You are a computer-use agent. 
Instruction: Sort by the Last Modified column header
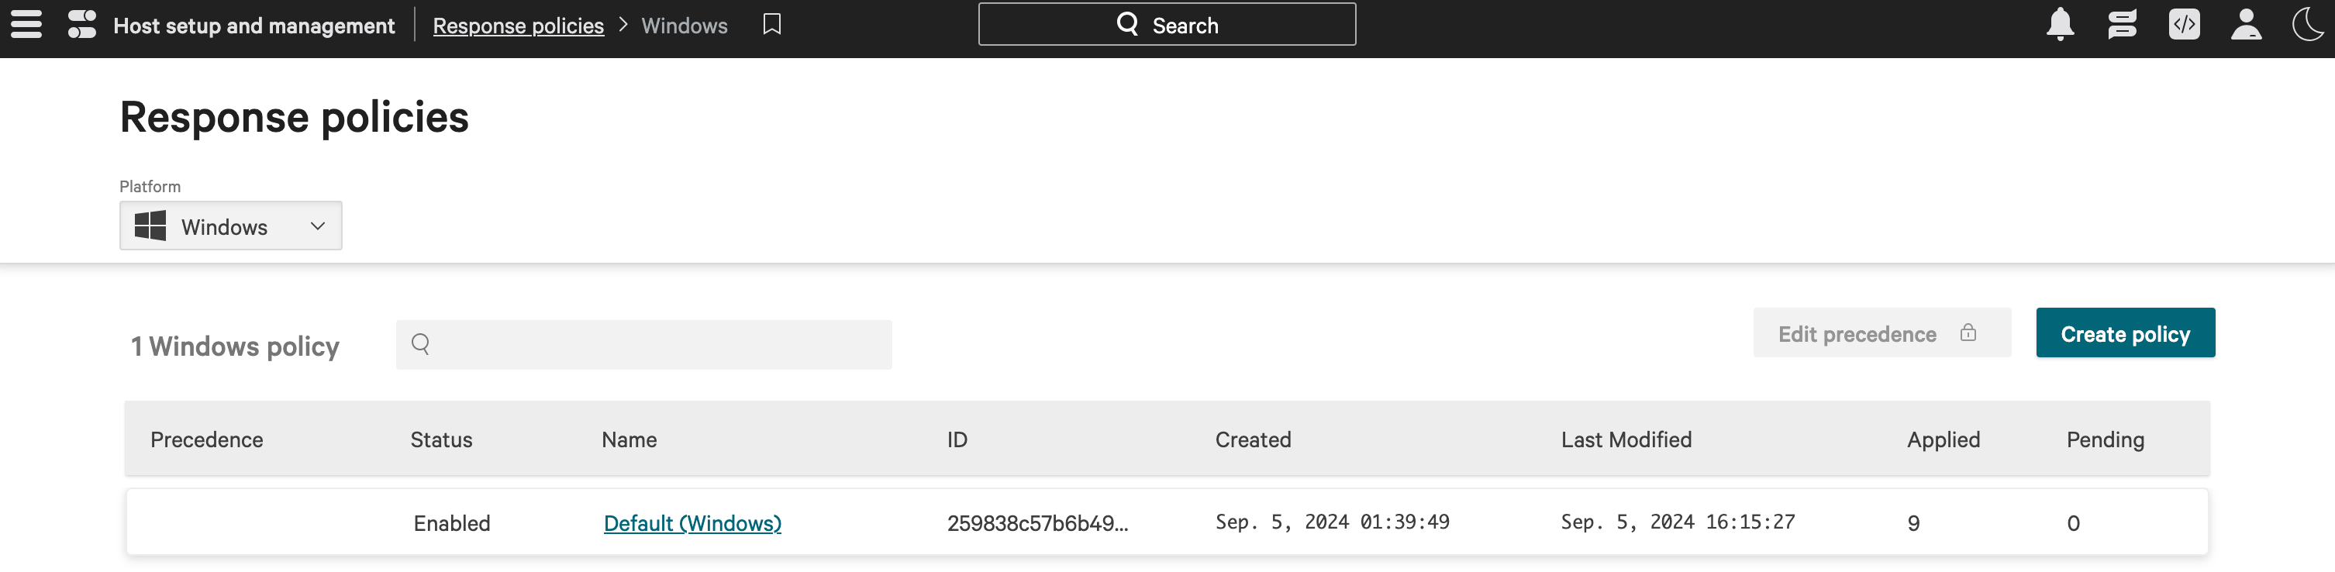(1625, 439)
